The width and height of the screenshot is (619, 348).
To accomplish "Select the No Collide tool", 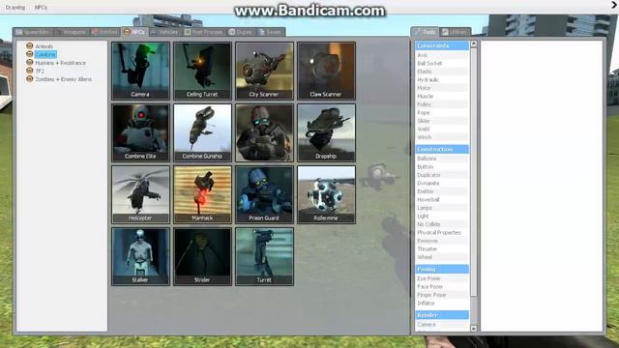I will [x=442, y=224].
